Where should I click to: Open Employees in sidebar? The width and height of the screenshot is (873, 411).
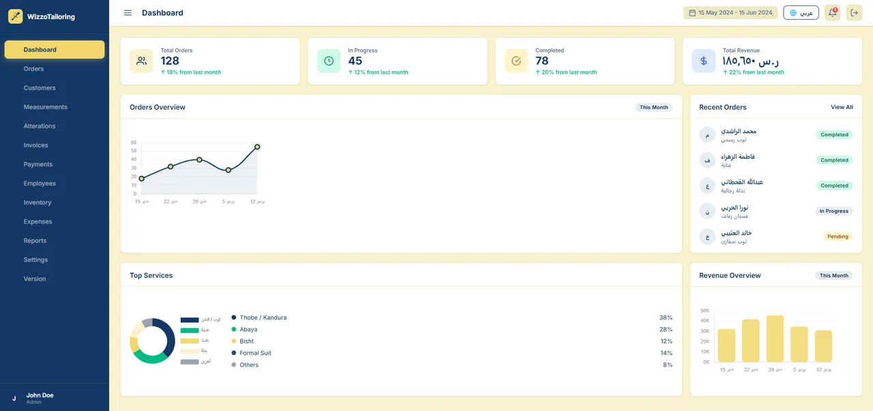click(x=55, y=183)
